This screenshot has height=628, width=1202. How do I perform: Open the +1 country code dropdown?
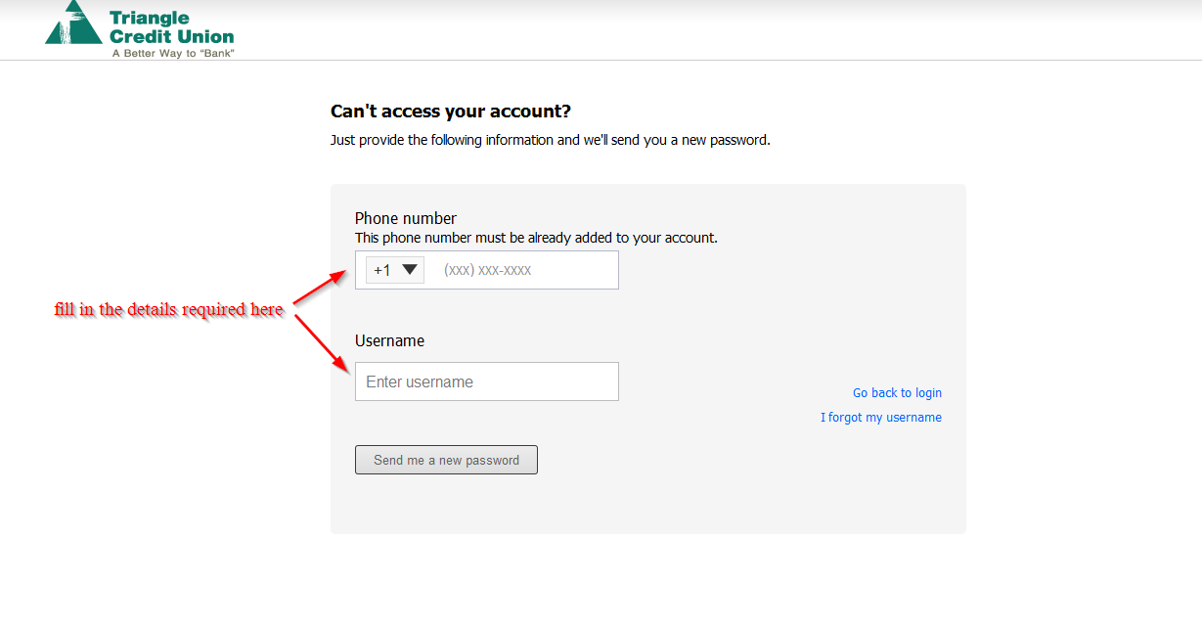point(395,270)
